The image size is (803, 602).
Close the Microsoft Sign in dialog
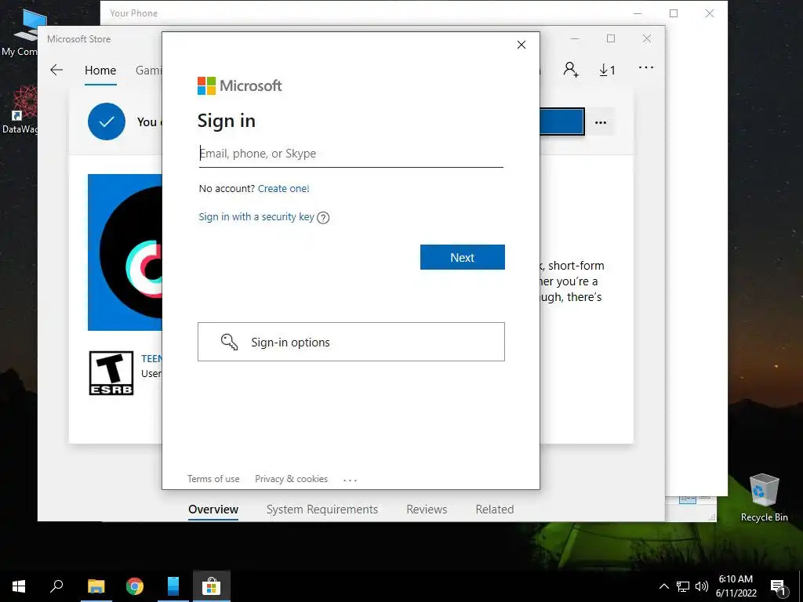click(x=521, y=45)
